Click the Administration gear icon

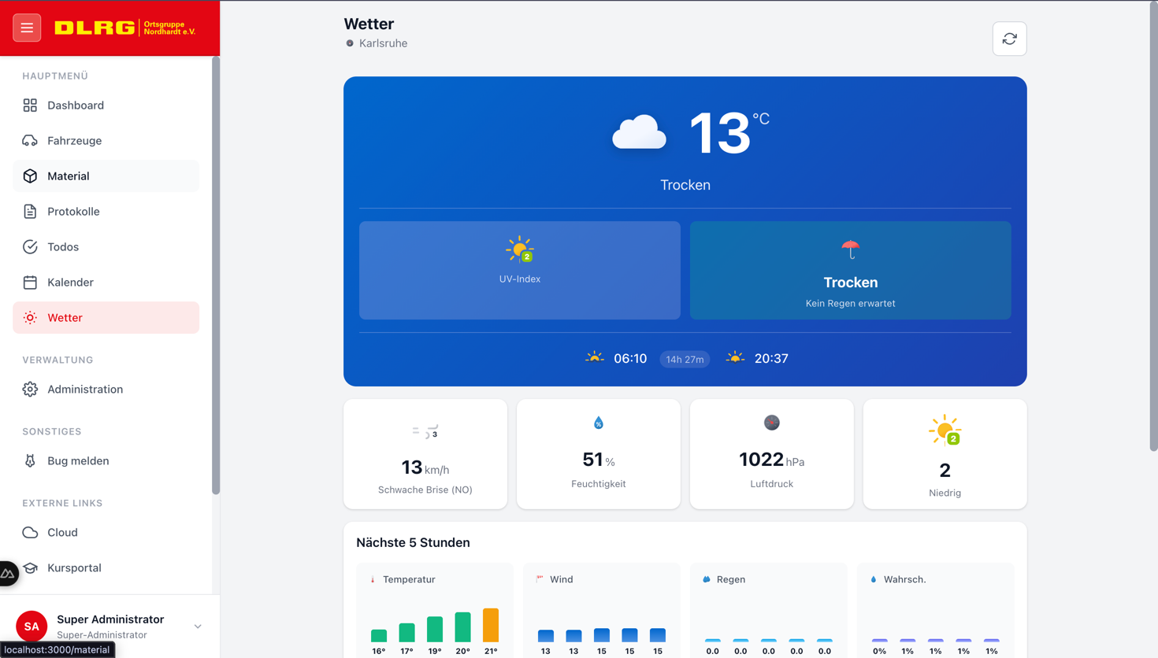coord(30,390)
